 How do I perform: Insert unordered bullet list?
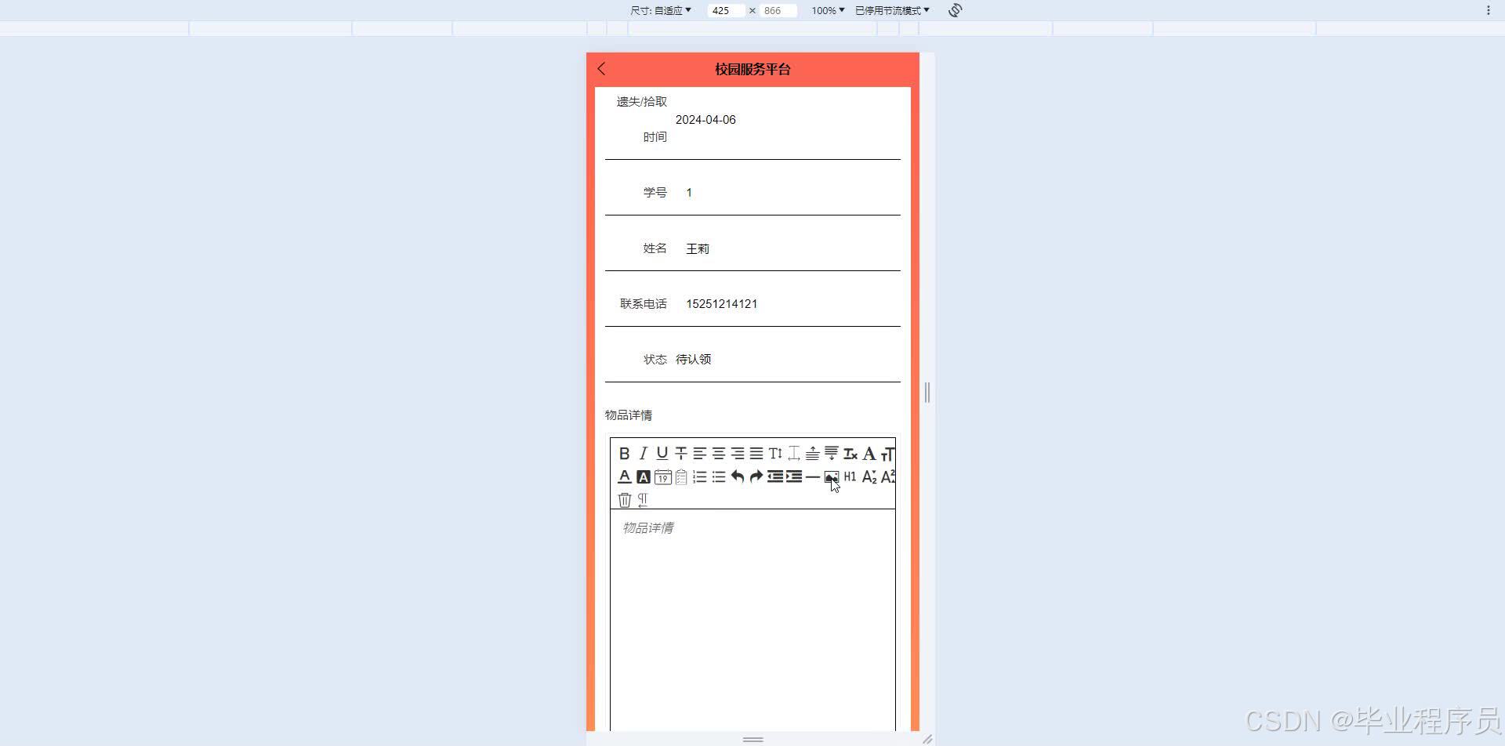[x=718, y=476]
